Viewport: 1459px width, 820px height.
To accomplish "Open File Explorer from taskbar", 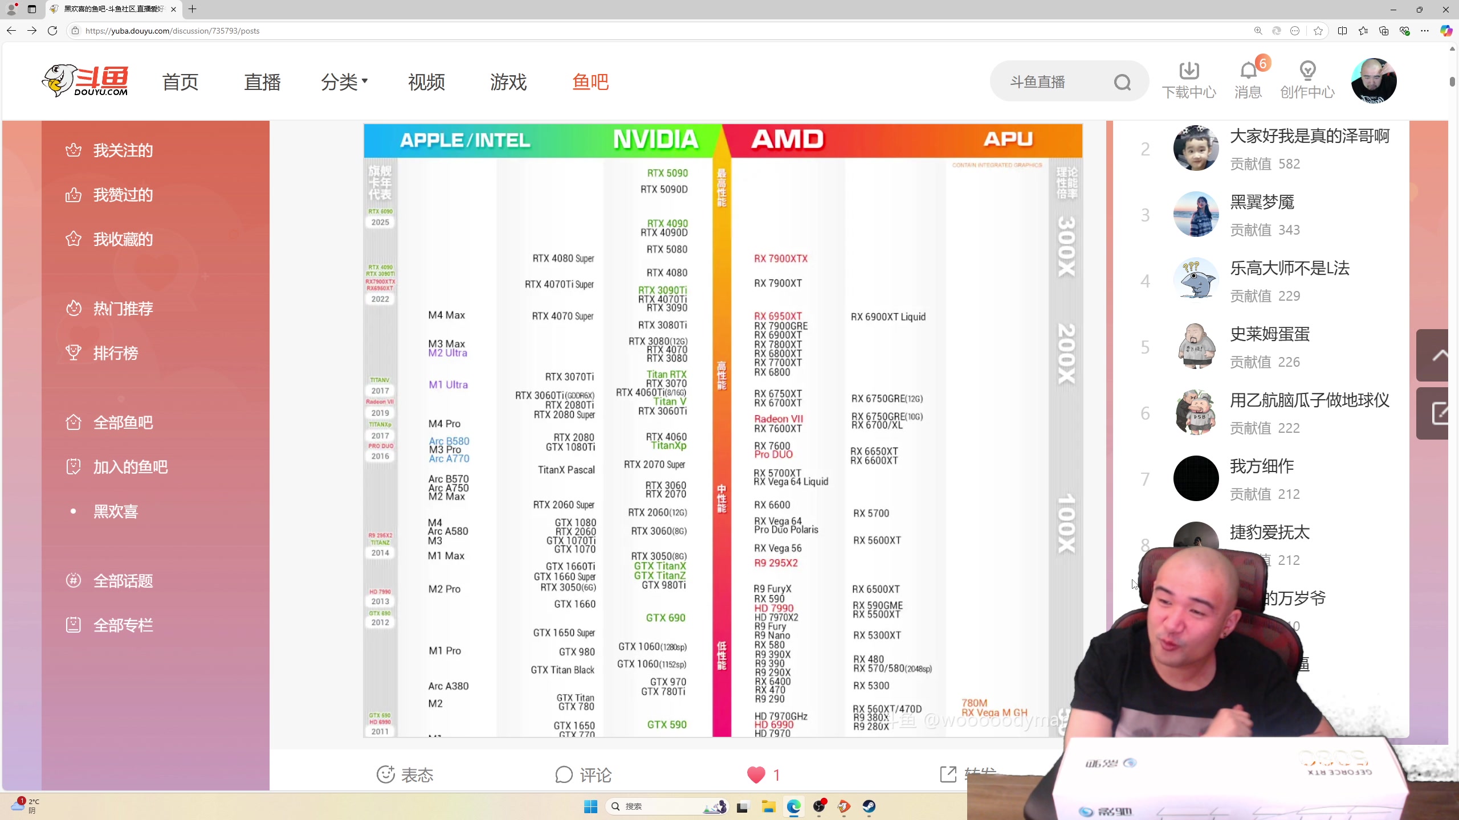I will [768, 806].
